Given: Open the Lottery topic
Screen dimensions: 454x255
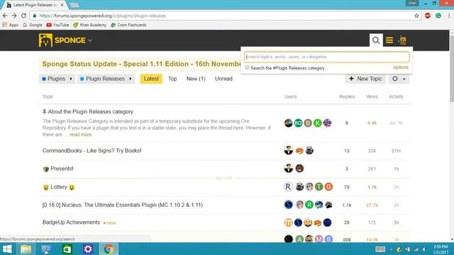Looking at the screenshot, I should [x=58, y=187].
